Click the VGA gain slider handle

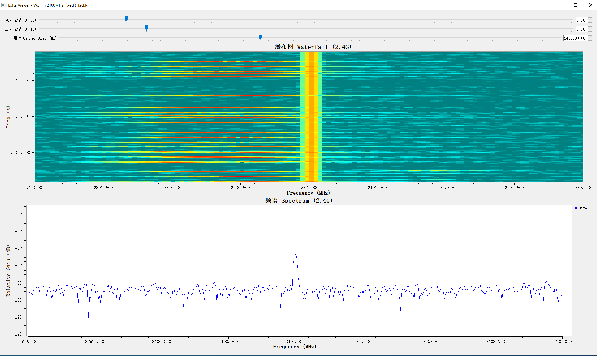coord(126,19)
